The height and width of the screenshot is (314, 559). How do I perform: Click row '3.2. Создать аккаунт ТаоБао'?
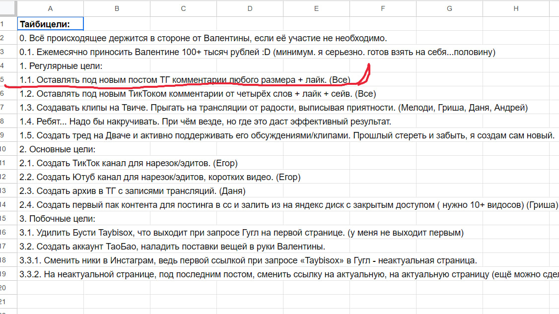coord(172,246)
